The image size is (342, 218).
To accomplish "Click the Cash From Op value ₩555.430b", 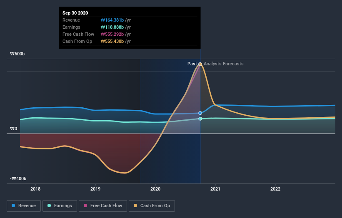I will tap(112, 41).
